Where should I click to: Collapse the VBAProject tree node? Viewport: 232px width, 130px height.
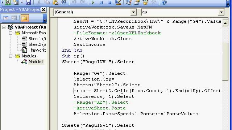point(4,27)
